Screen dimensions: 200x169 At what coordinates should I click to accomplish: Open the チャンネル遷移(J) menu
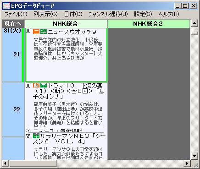coord(108,14)
